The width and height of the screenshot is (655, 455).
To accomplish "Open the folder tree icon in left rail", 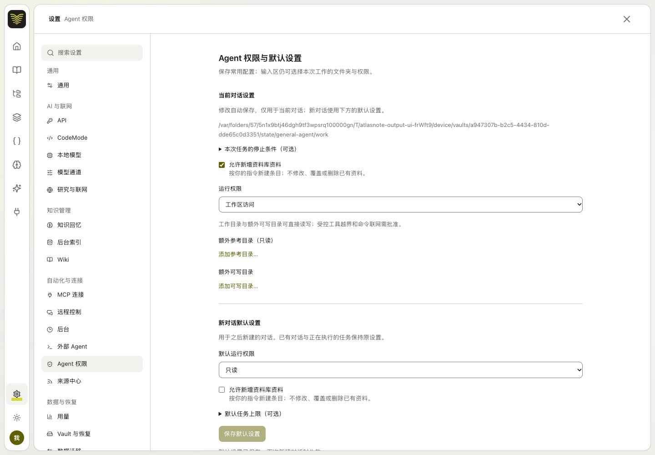I will [x=17, y=94].
